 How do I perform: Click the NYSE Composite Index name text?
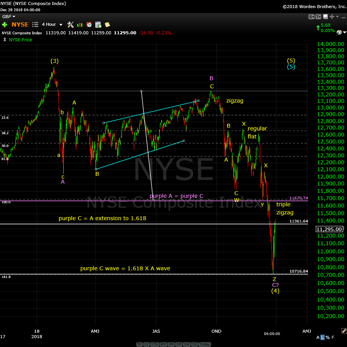pyautogui.click(x=22, y=33)
